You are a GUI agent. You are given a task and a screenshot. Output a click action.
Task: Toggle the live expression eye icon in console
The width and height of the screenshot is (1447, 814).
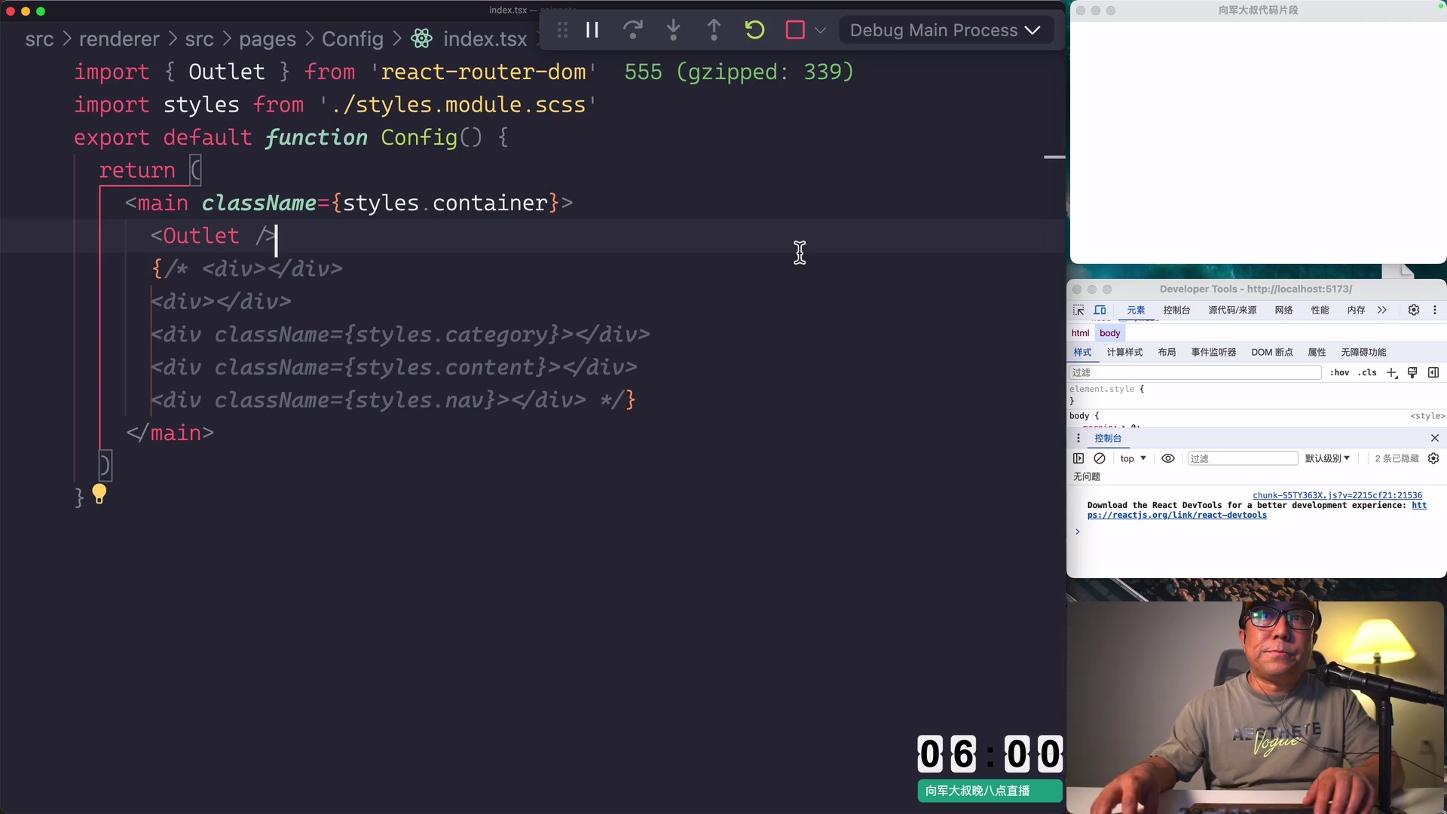coord(1168,458)
